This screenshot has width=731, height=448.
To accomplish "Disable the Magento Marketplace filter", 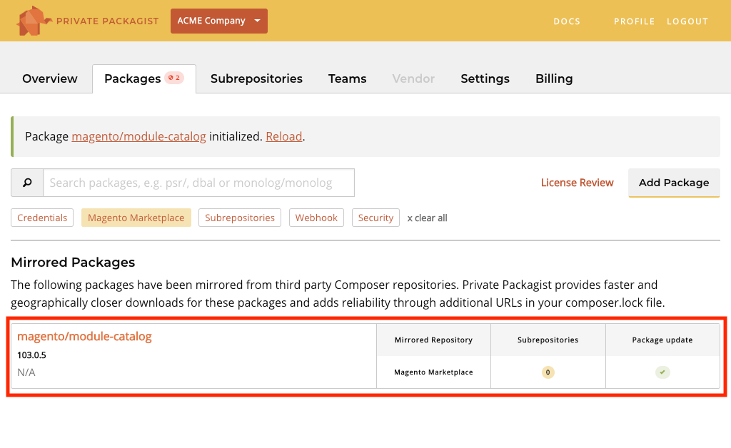I will 136,218.
